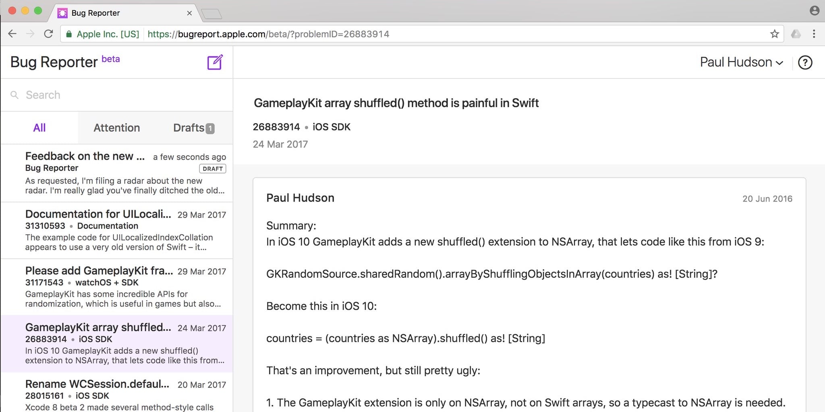Expand the Paul Hudson account dropdown
Viewport: 825px width, 412px height.
pyautogui.click(x=741, y=62)
